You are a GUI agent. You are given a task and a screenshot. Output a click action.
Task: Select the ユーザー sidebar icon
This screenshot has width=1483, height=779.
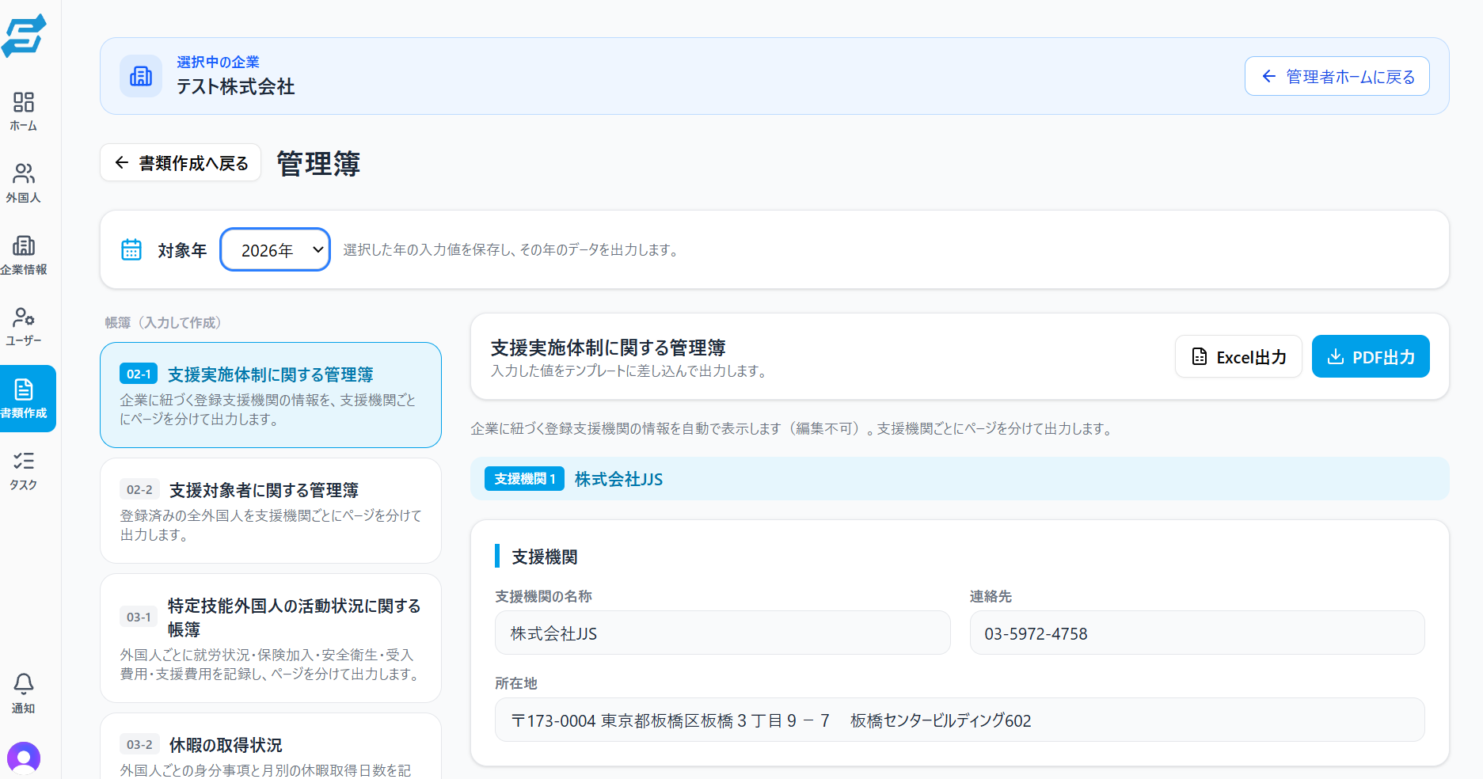(x=24, y=326)
